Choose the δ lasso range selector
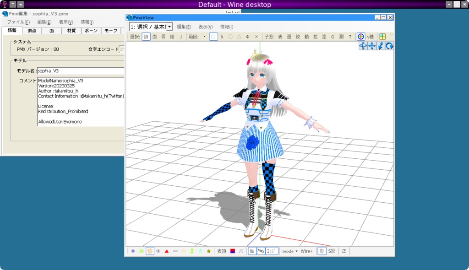Image resolution: width=469 pixels, height=270 pixels. (222, 37)
